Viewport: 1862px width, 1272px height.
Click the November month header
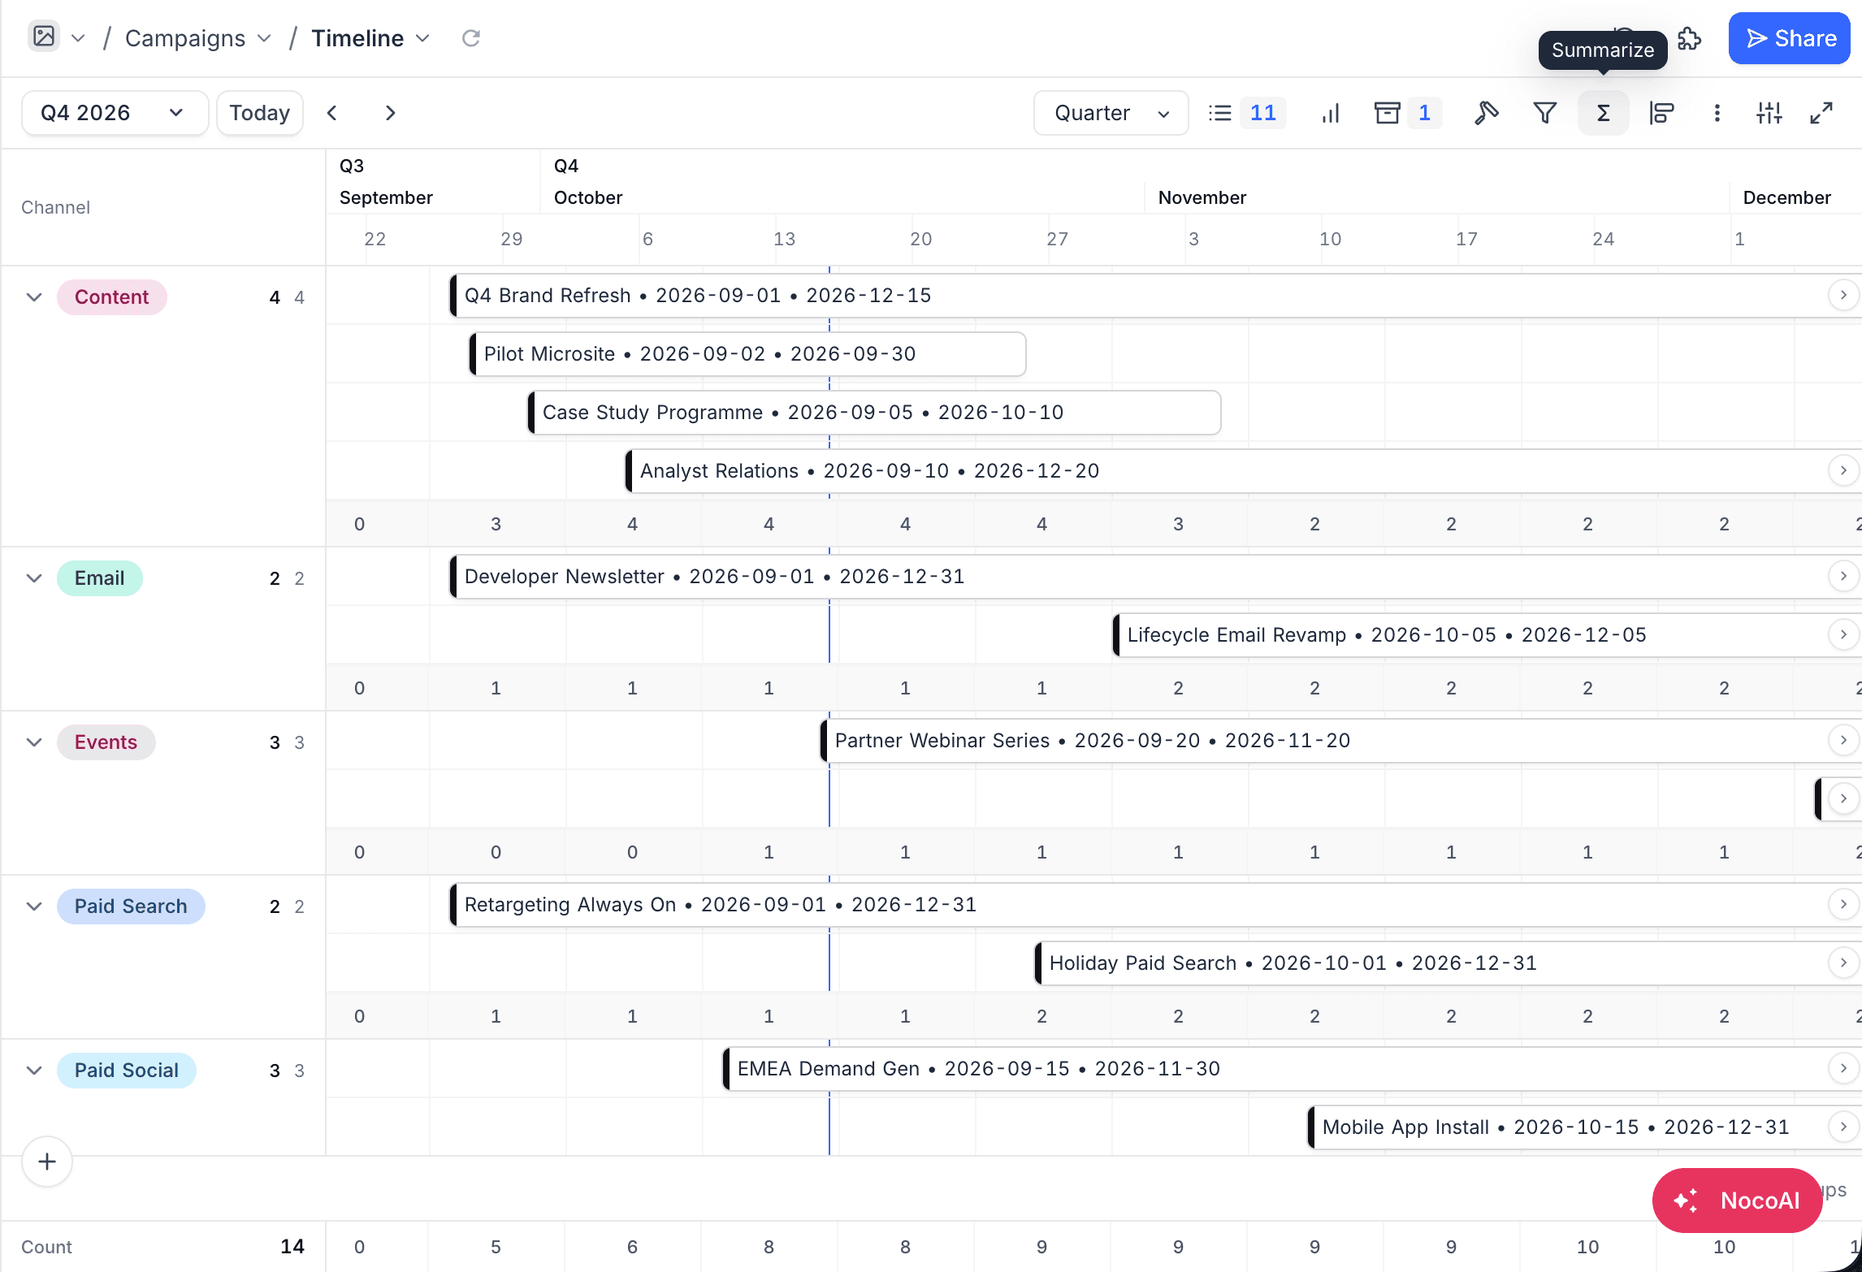pos(1202,197)
